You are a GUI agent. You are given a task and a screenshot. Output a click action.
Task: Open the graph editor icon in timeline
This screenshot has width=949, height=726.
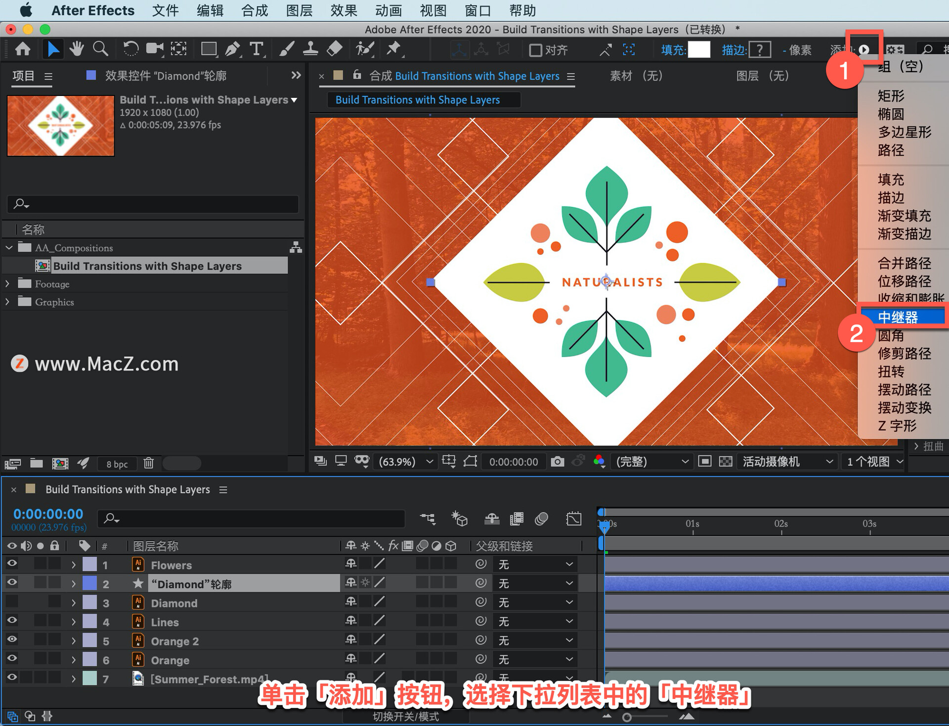point(573,518)
